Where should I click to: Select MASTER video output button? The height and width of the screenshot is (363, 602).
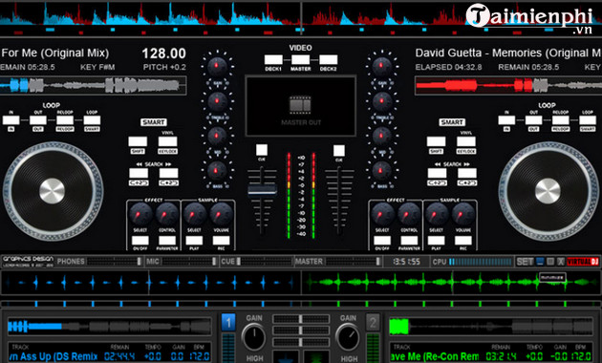coord(300,60)
